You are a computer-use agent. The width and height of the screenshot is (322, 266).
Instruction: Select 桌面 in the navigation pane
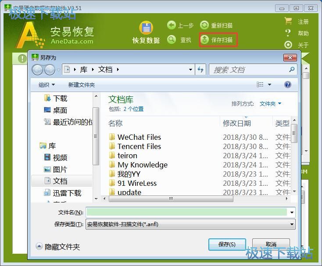56,110
